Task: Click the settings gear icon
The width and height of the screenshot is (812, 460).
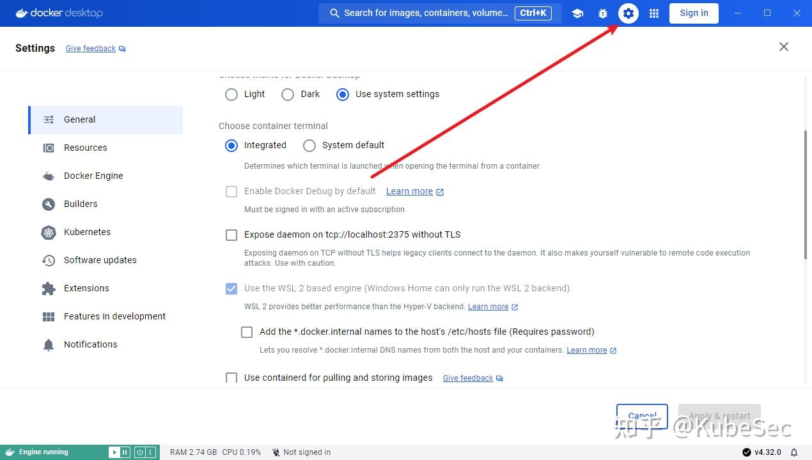Action: [628, 13]
